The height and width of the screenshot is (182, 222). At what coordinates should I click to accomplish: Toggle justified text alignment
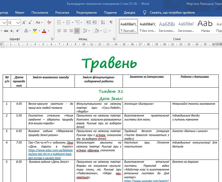tap(77, 31)
